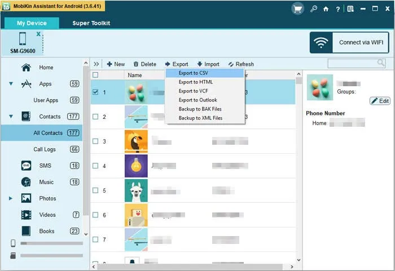Expand the Photos tree arrow
395x271 pixels.
coord(11,198)
